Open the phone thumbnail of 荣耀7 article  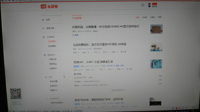click(155, 102)
